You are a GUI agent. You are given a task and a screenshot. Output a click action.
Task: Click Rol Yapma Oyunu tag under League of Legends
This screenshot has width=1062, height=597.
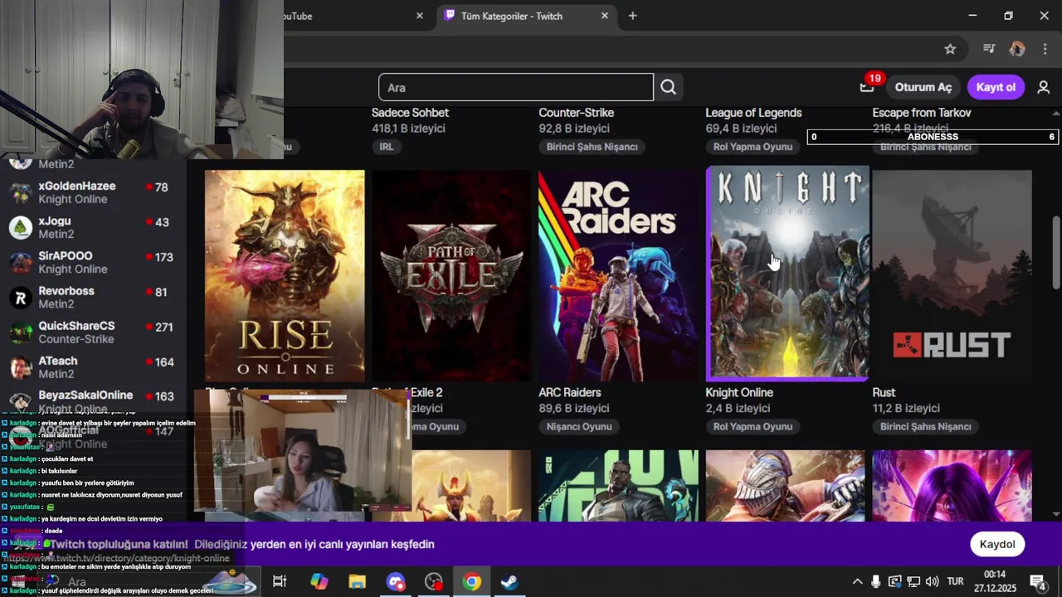click(x=753, y=147)
